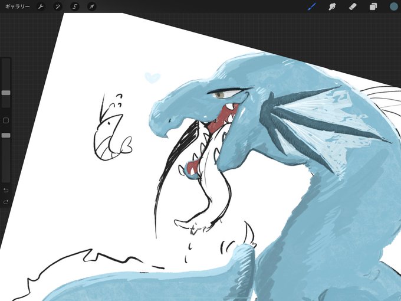Image resolution: width=401 pixels, height=301 pixels.
Task: Tap the square modify button in sidebar
Action: pyautogui.click(x=6, y=120)
